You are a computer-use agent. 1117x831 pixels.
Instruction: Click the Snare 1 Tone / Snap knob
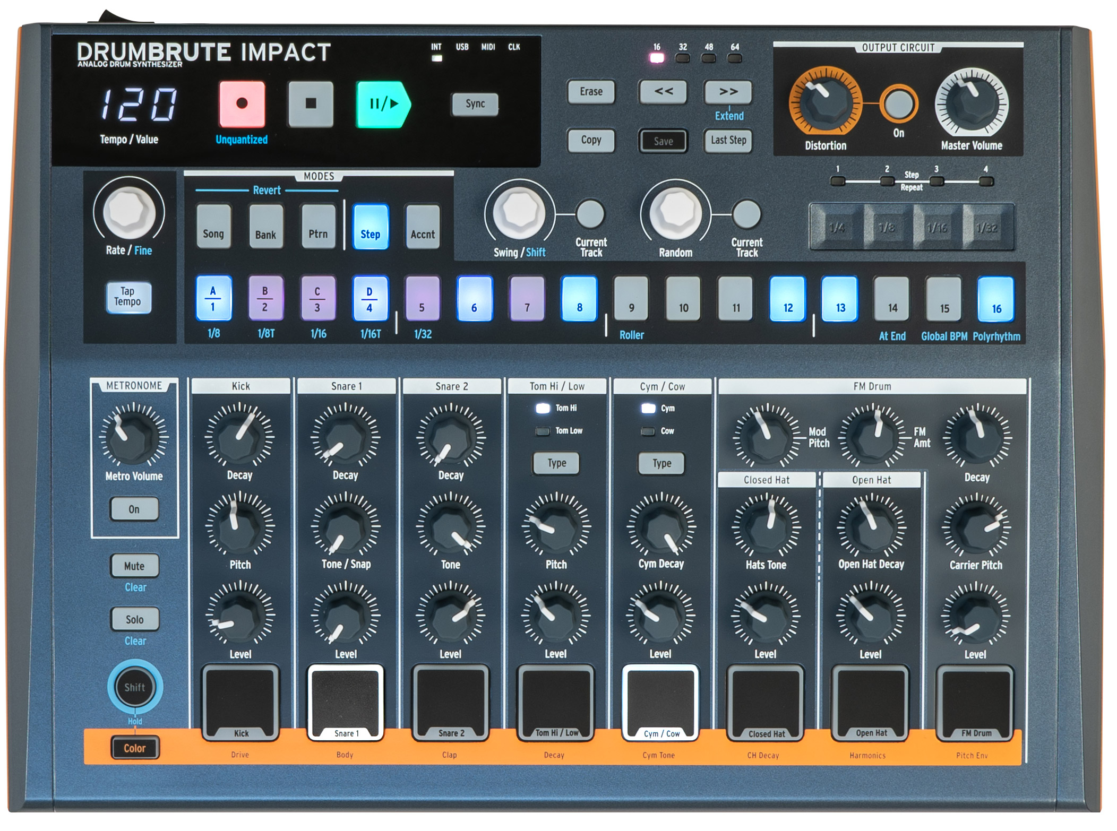(x=346, y=526)
